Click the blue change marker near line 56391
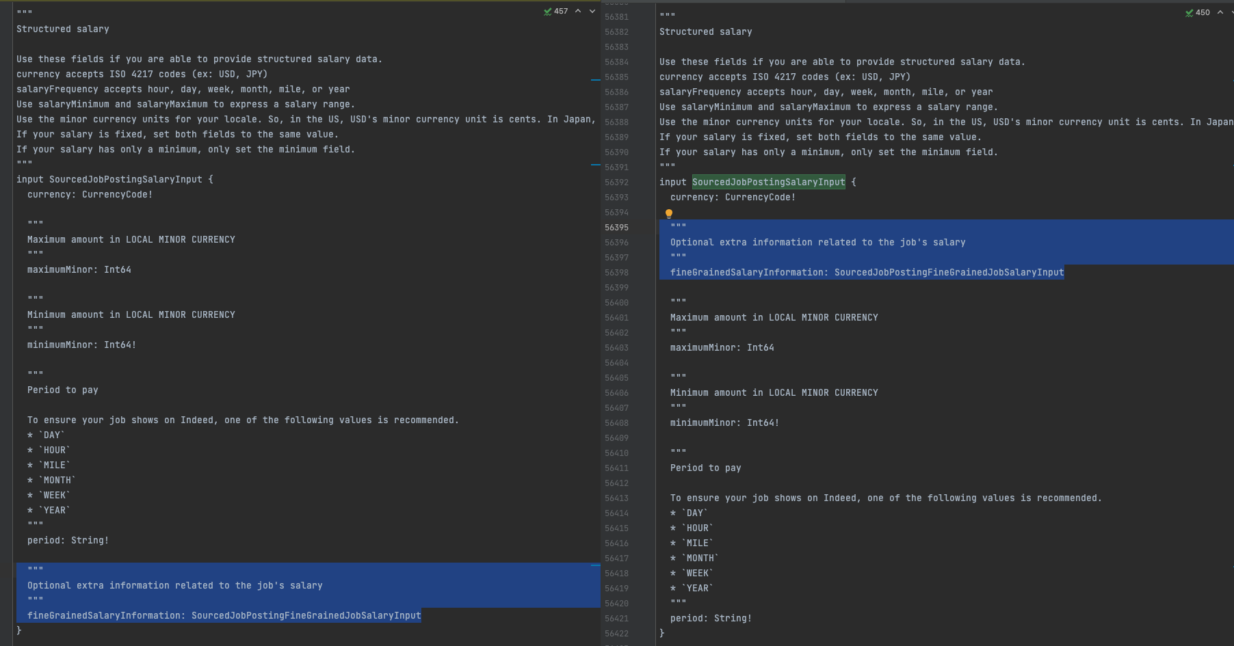The image size is (1234, 646). [594, 163]
